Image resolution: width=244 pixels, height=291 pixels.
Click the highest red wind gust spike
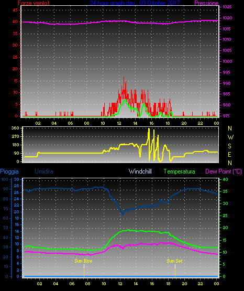click(124, 78)
